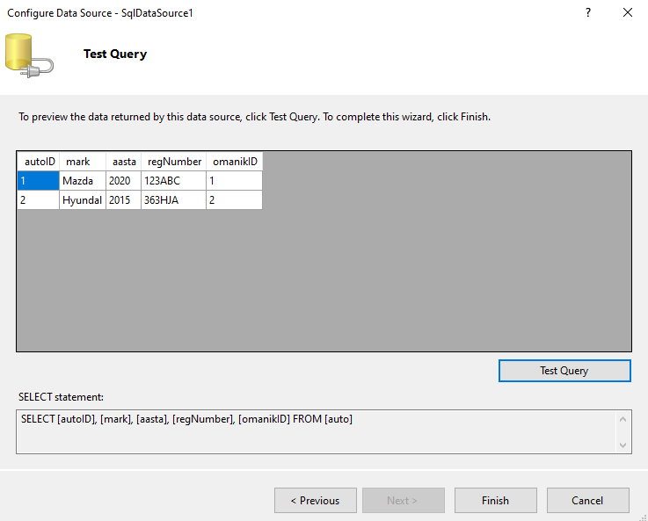
Task: Click the regNumber column header
Action: point(173,162)
